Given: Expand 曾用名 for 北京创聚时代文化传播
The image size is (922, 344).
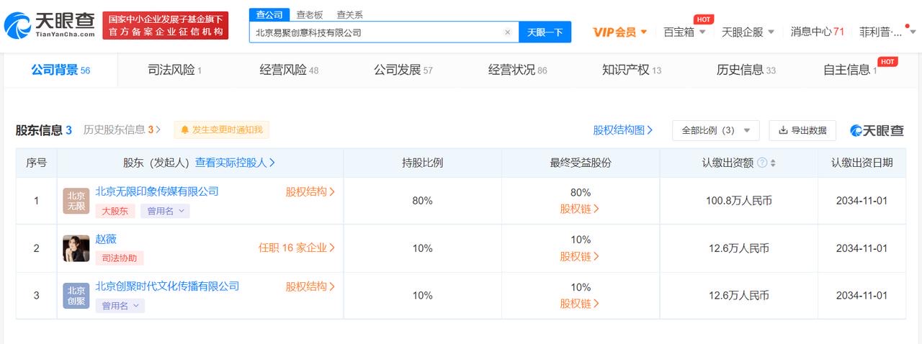Looking at the screenshot, I should 120,306.
